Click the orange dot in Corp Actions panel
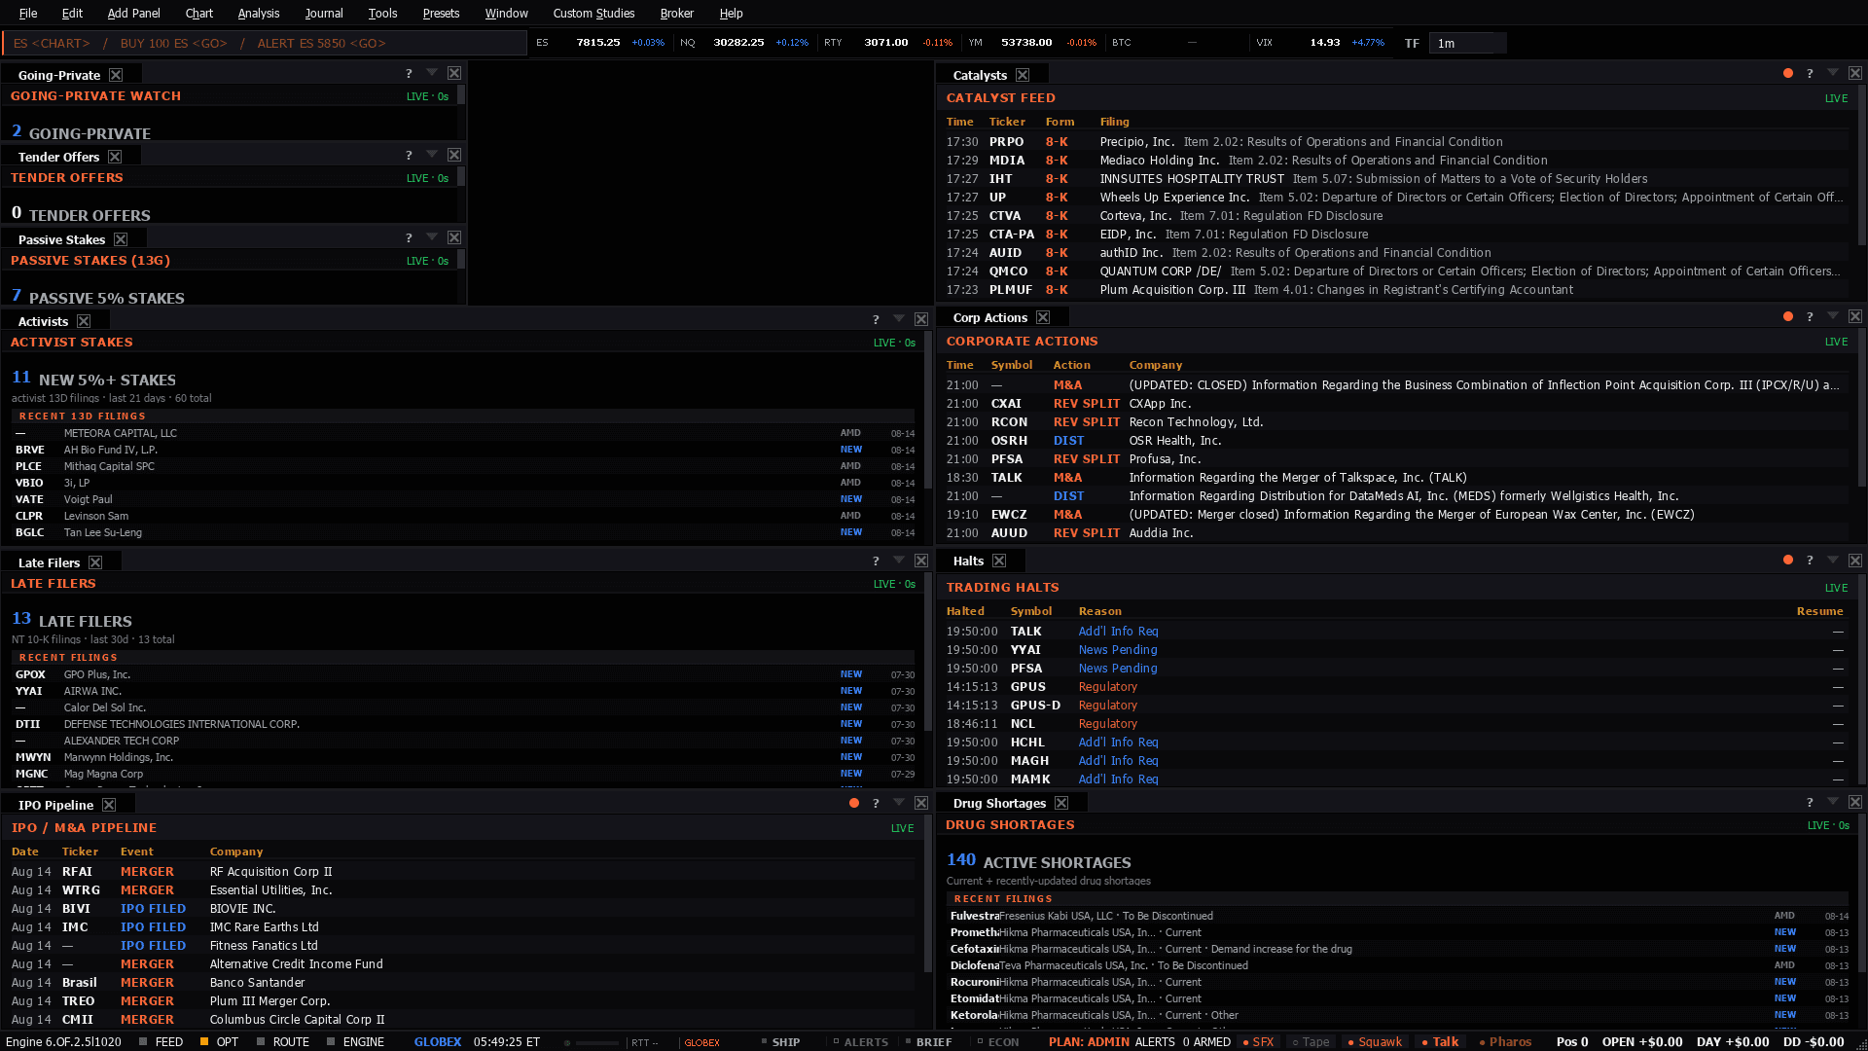Screen dimensions: 1868x1051 pyautogui.click(x=1788, y=316)
